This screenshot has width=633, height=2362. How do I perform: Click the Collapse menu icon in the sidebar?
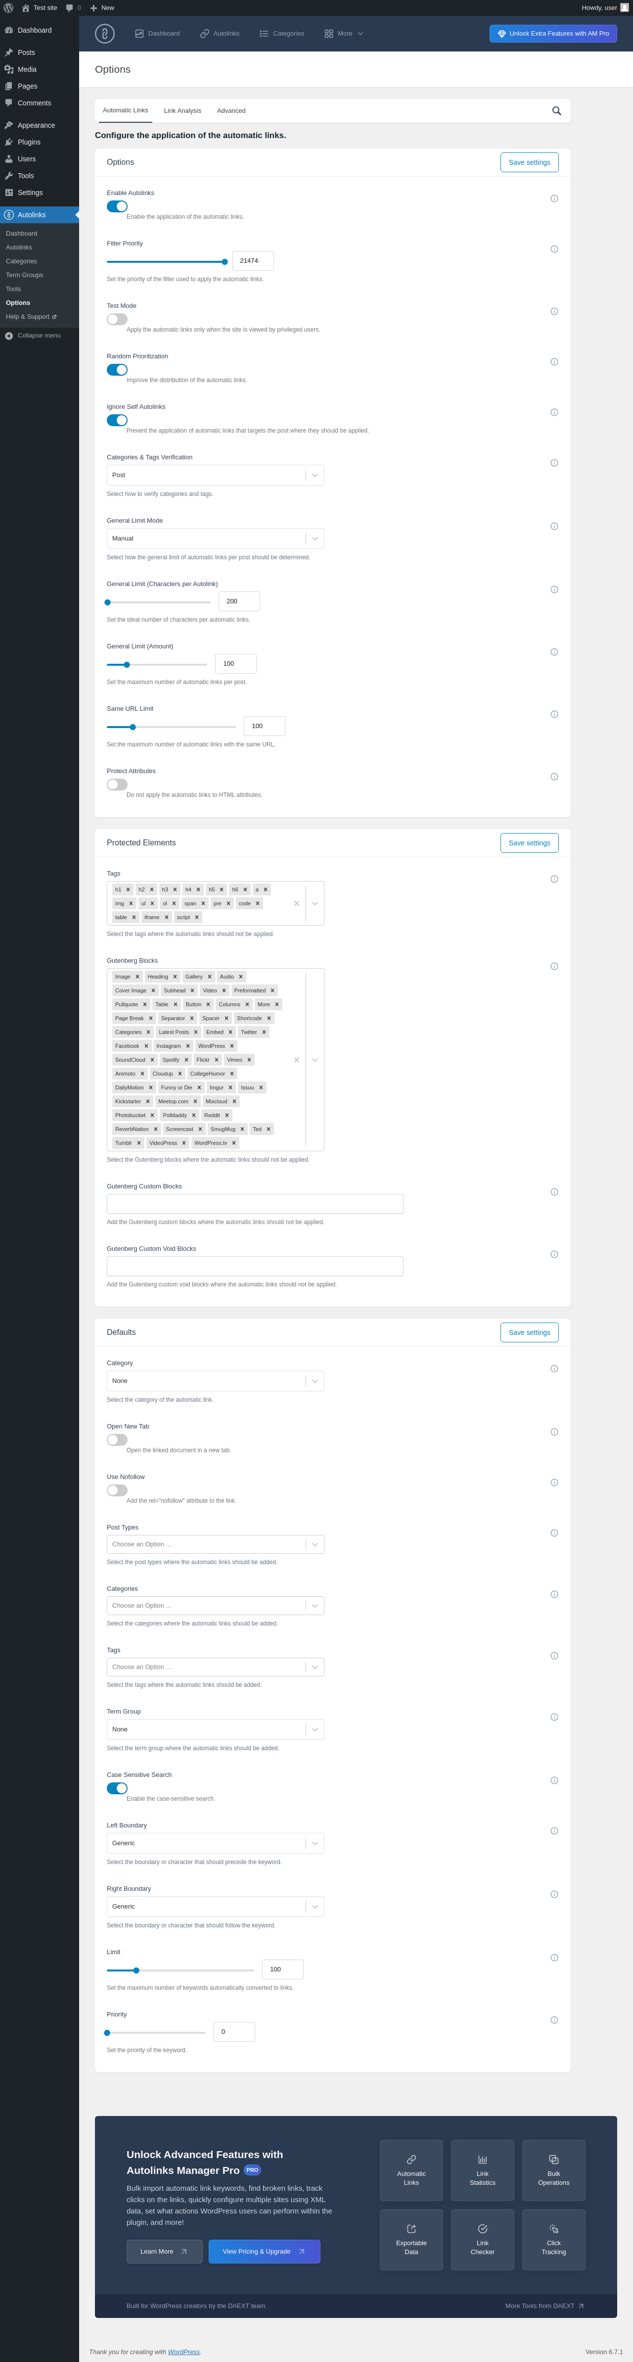coord(9,336)
